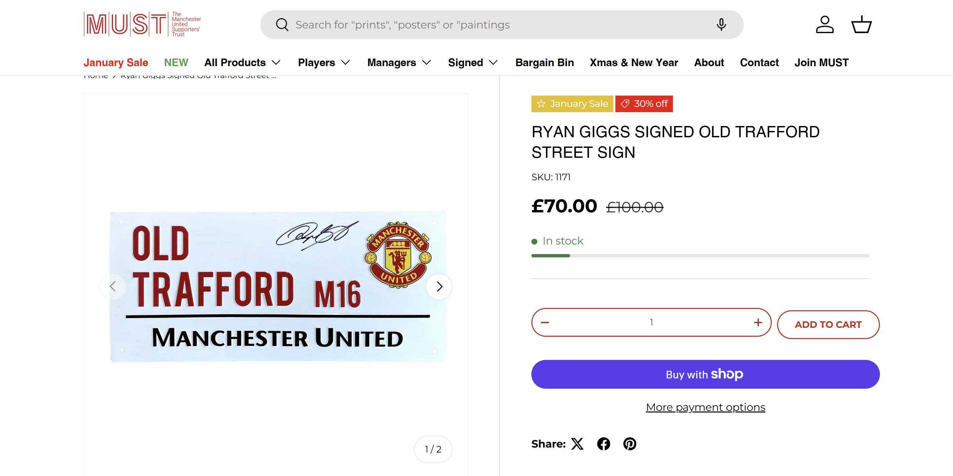Increase quantity with plus button

point(758,323)
